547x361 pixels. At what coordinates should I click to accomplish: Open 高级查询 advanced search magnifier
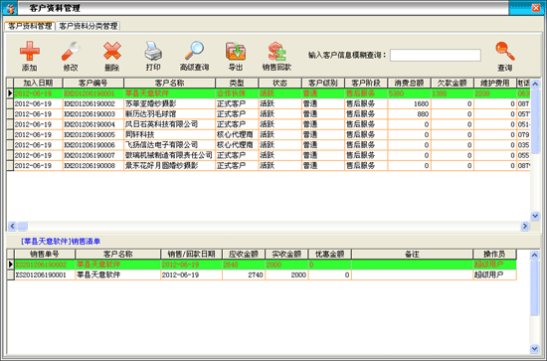point(194,51)
